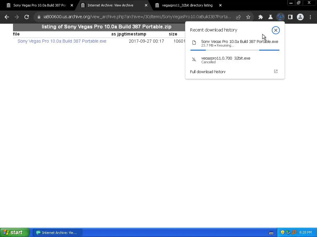Open full download history external link icon
Screen dimensions: 317x237
click(x=276, y=71)
